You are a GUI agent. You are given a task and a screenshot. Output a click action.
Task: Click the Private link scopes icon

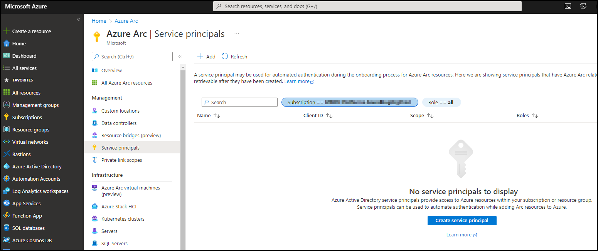click(x=94, y=160)
